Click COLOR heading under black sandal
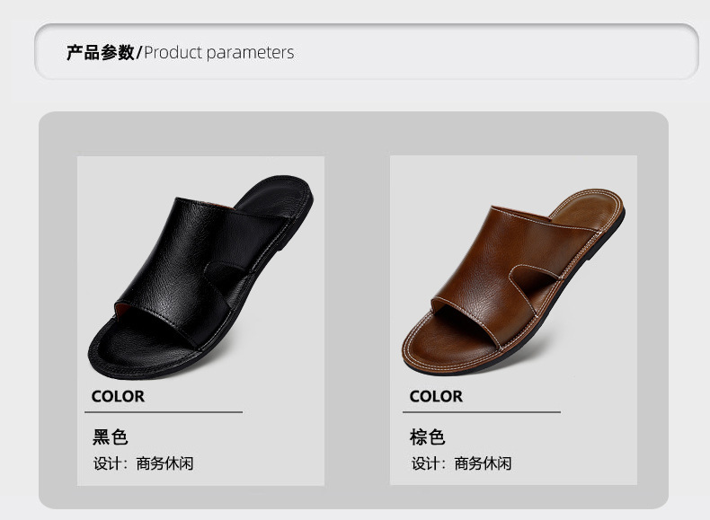Viewport: 710px width, 520px height. point(118,396)
